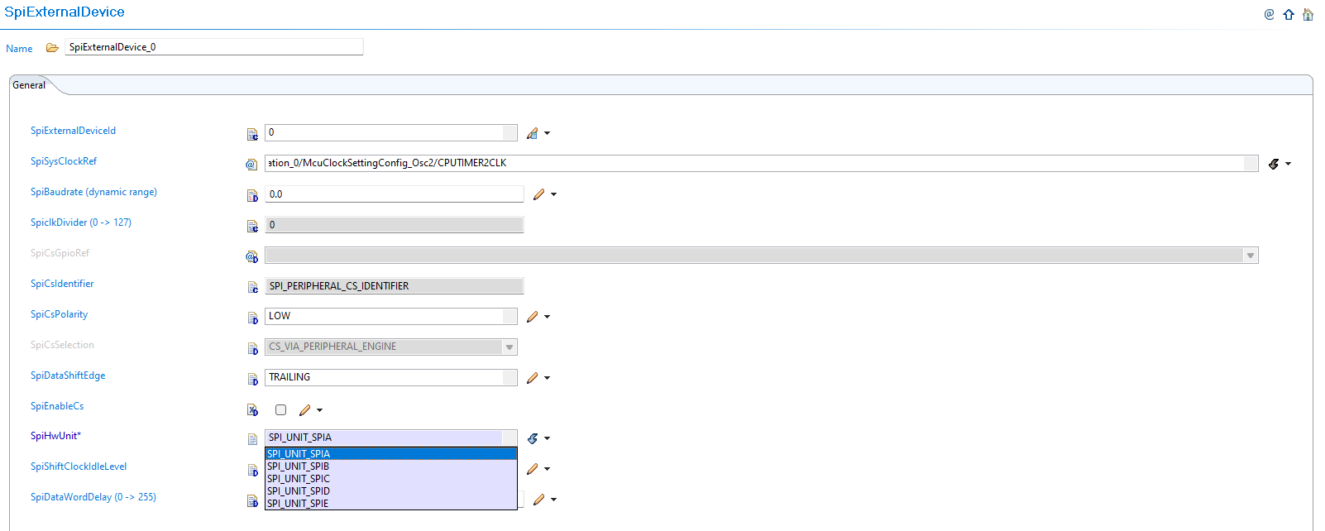
Task: Click the pencil icon next to SpiCsPolarity
Action: (532, 317)
